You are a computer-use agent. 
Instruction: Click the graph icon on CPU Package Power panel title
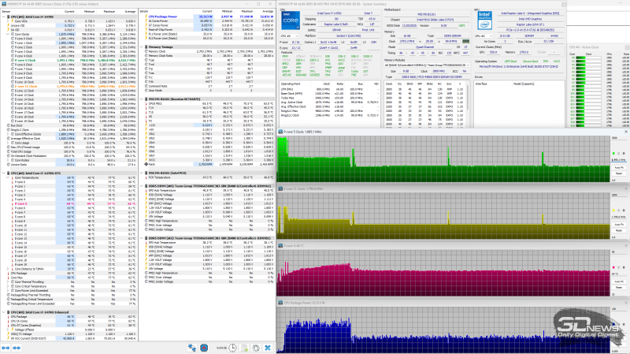pyautogui.click(x=280, y=303)
